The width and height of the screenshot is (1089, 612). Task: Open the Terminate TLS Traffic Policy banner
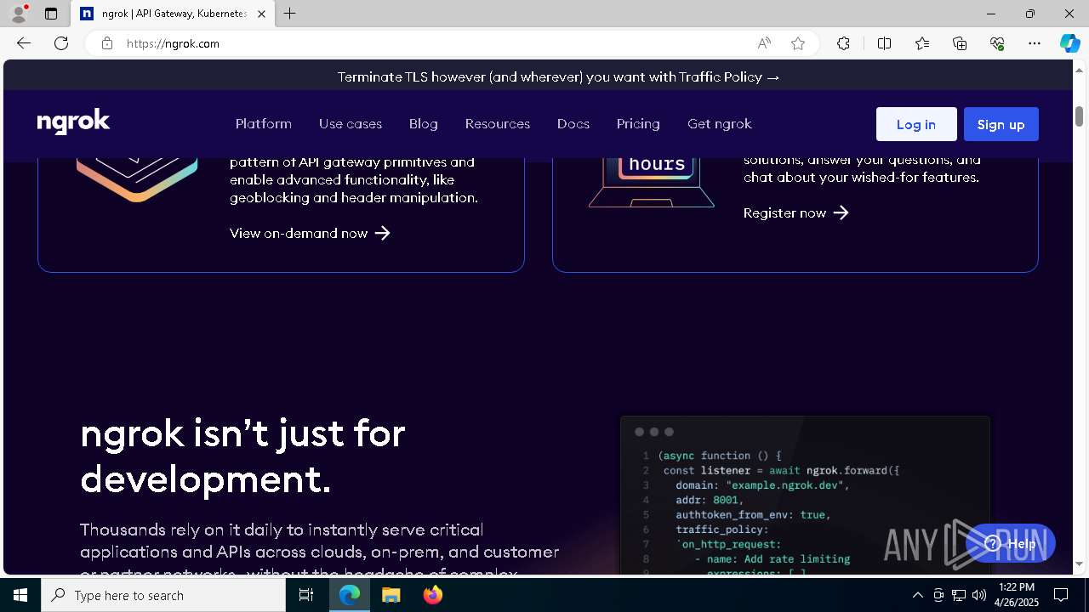[x=559, y=76]
